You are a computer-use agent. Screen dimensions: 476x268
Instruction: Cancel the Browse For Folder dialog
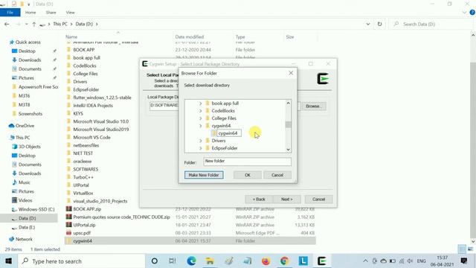point(277,175)
